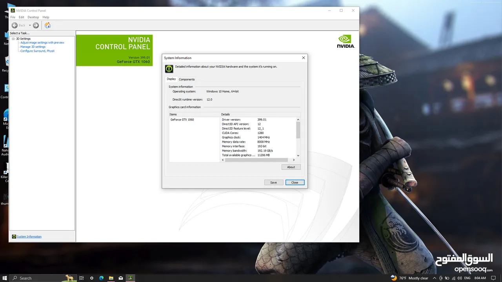Select the Display tab

pyautogui.click(x=171, y=79)
